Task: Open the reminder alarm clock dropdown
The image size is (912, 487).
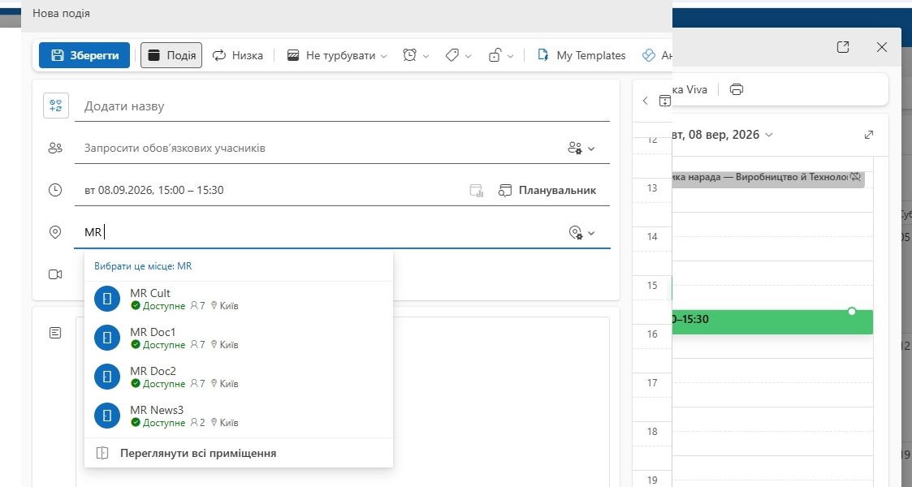Action: pyautogui.click(x=416, y=55)
